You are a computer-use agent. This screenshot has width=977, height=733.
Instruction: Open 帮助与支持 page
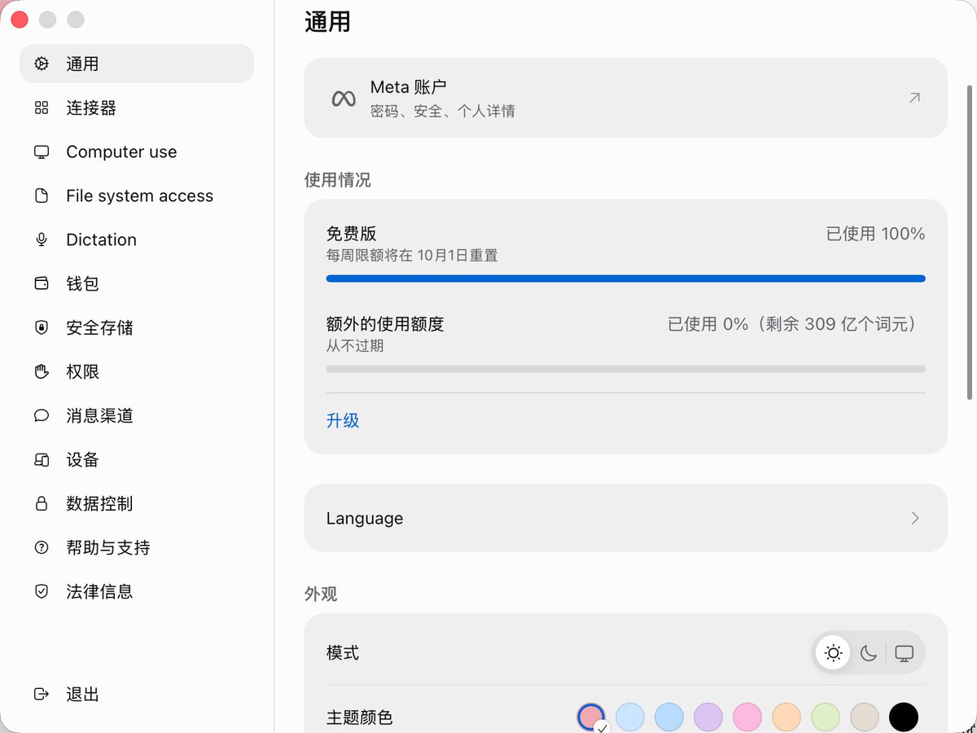[137, 547]
